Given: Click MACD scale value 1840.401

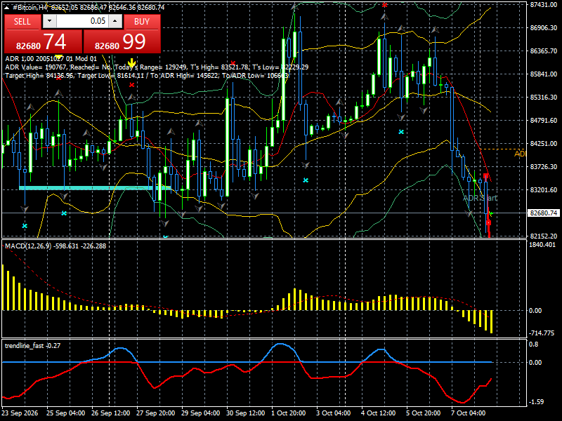Looking at the screenshot, I should pos(542,245).
